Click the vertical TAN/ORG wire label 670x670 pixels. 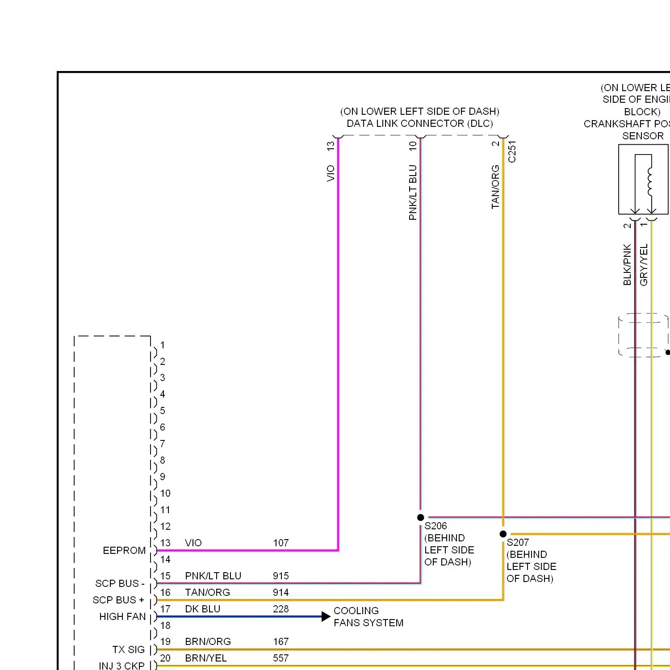click(495, 187)
